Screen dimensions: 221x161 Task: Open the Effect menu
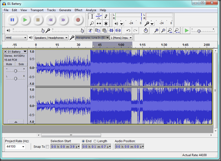point(78,10)
